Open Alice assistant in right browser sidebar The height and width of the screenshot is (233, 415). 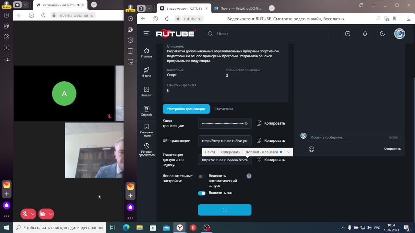130,207
